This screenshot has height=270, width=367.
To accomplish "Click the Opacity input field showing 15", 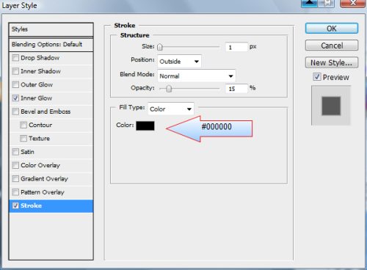I will pyautogui.click(x=236, y=89).
